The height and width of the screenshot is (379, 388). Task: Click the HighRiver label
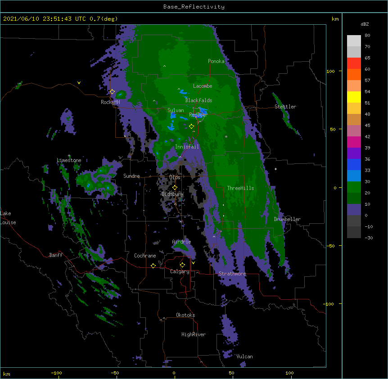(x=194, y=334)
